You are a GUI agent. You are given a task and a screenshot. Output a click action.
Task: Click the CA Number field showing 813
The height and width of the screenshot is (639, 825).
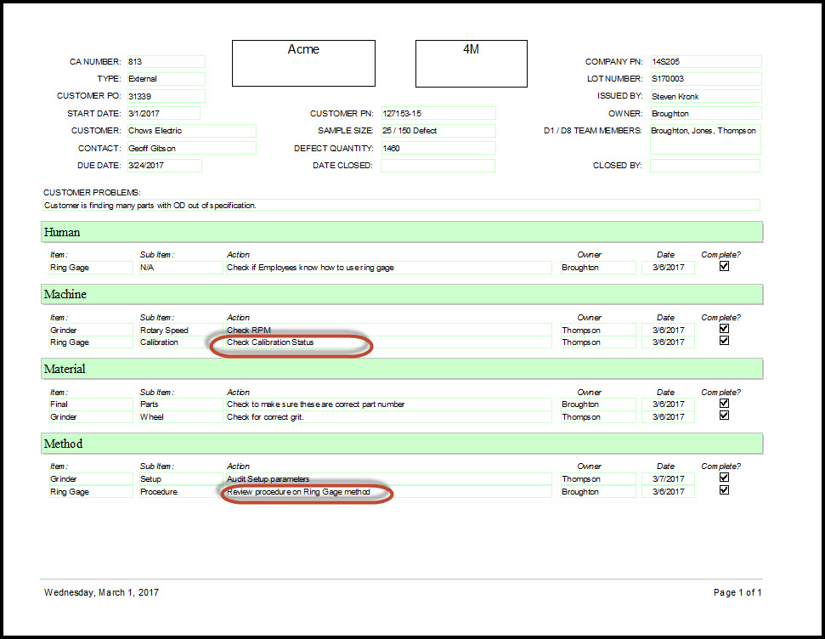166,61
